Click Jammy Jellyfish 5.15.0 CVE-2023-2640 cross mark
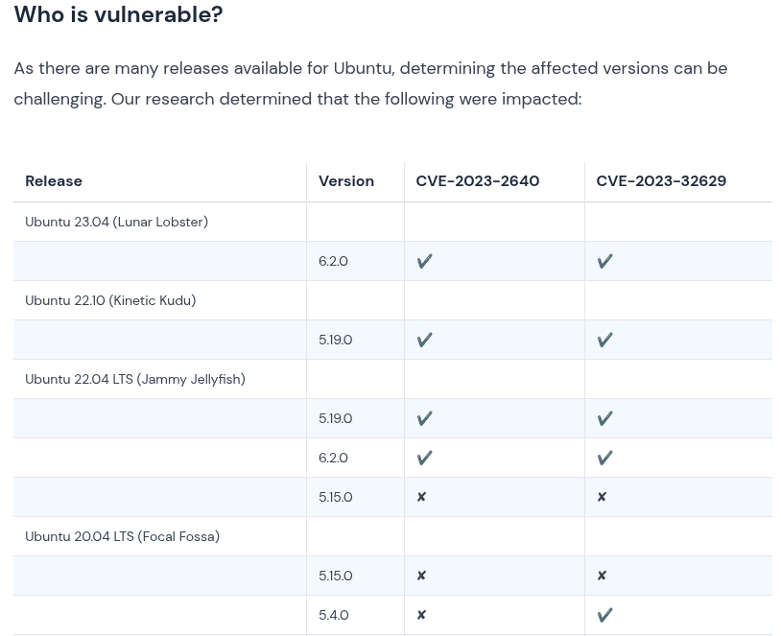Screen dimensions: 781x636 (421, 497)
